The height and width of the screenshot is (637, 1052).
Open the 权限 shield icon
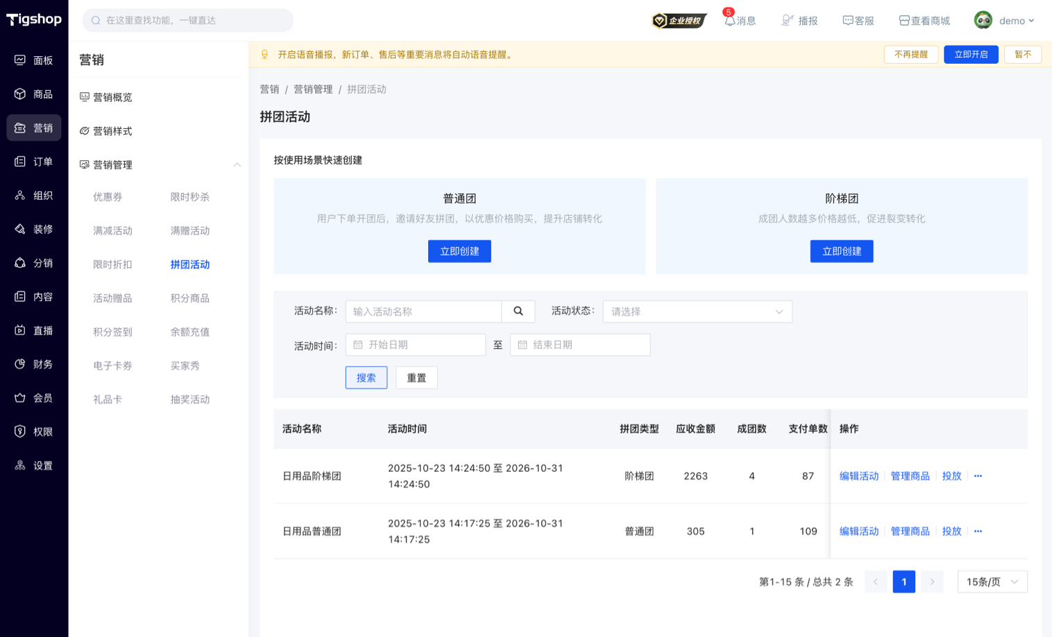coord(20,432)
